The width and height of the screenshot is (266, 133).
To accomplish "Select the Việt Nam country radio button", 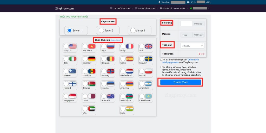I will click(85, 46).
